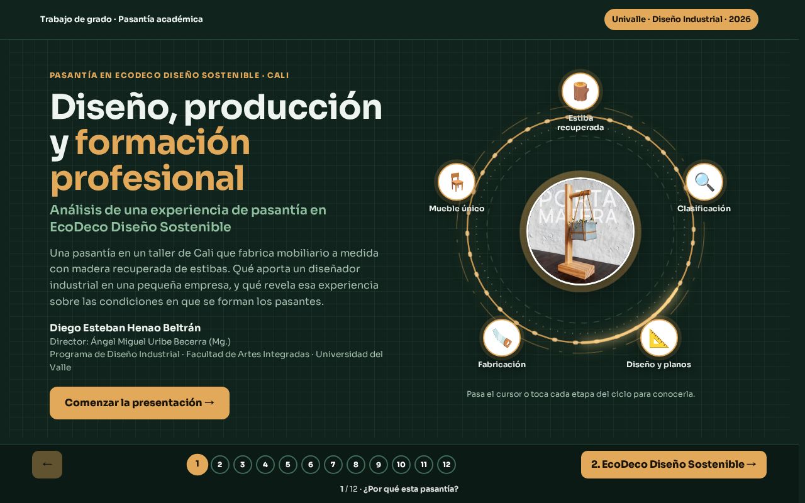This screenshot has width=805, height=503.
Task: Click the Análisis de una experiencia de pasantía subtitle
Action: tap(188, 218)
